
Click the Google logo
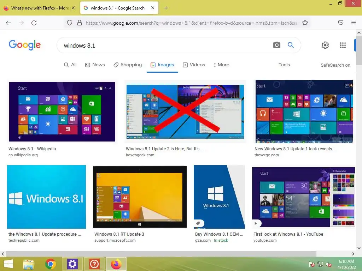pos(25,45)
